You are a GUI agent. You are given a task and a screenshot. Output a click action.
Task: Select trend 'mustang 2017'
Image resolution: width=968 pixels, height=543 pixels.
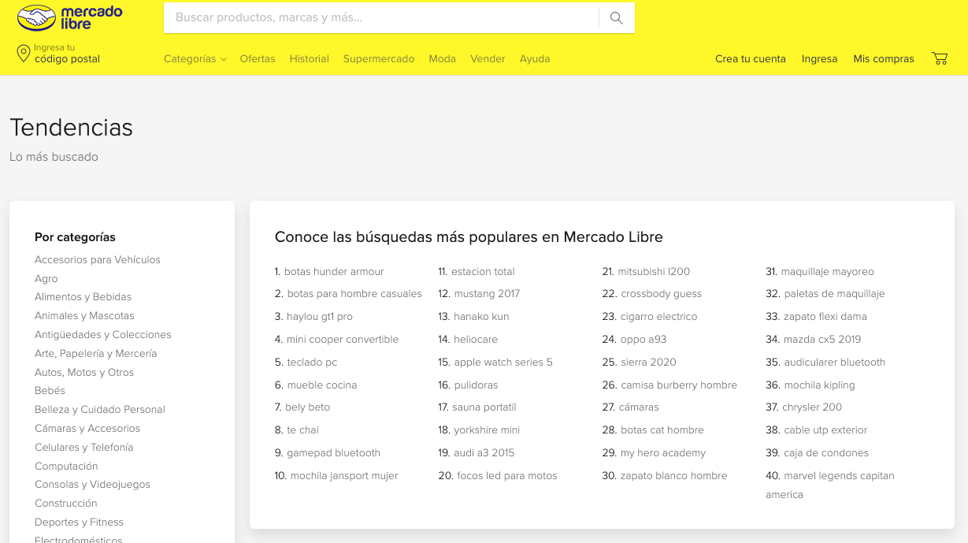487,294
